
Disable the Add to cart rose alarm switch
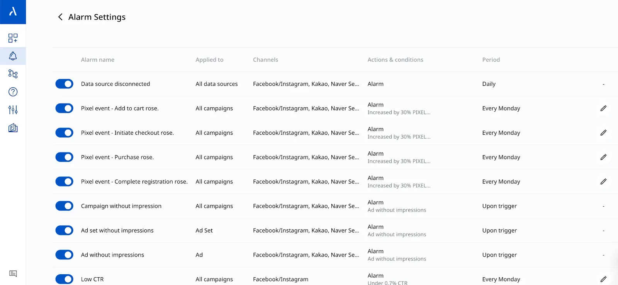[64, 108]
